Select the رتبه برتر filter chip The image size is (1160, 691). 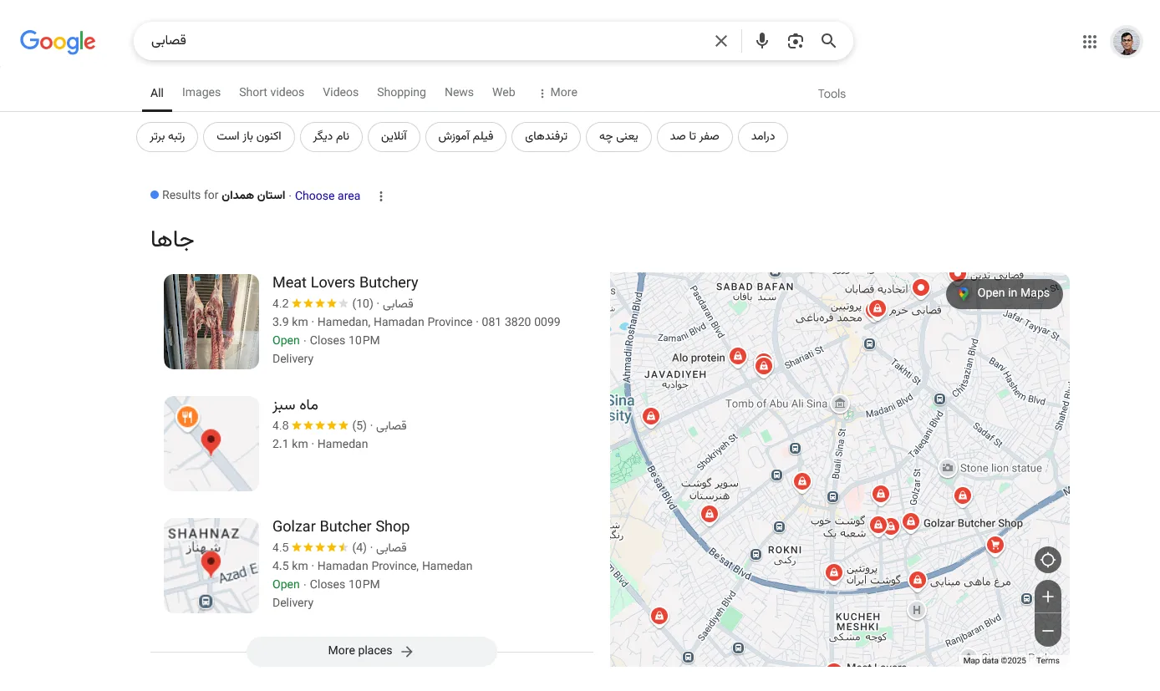pyautogui.click(x=167, y=137)
